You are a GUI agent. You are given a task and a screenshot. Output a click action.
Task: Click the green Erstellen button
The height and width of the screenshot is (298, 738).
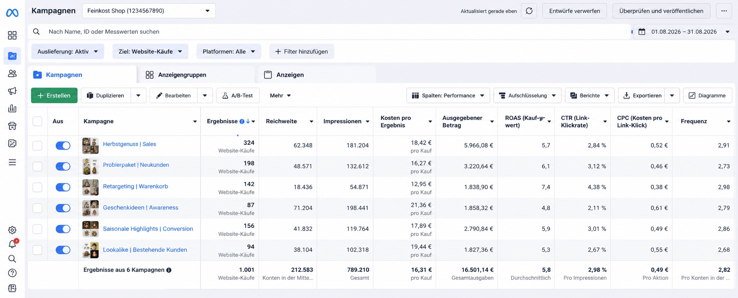pyautogui.click(x=54, y=95)
